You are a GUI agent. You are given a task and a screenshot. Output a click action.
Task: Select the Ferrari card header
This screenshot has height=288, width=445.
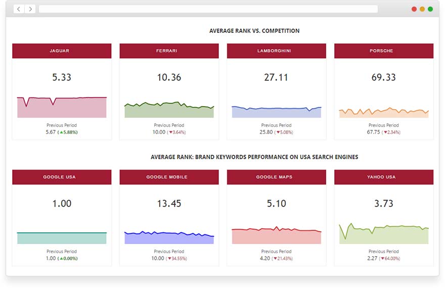tap(169, 51)
